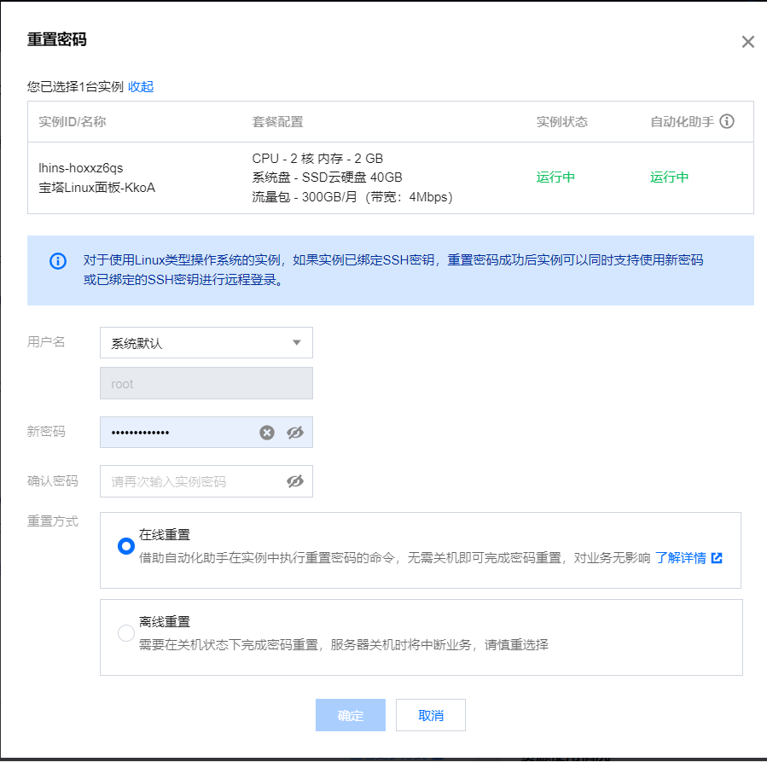This screenshot has width=767, height=762.
Task: Open the 了解详情 link
Action: click(681, 558)
